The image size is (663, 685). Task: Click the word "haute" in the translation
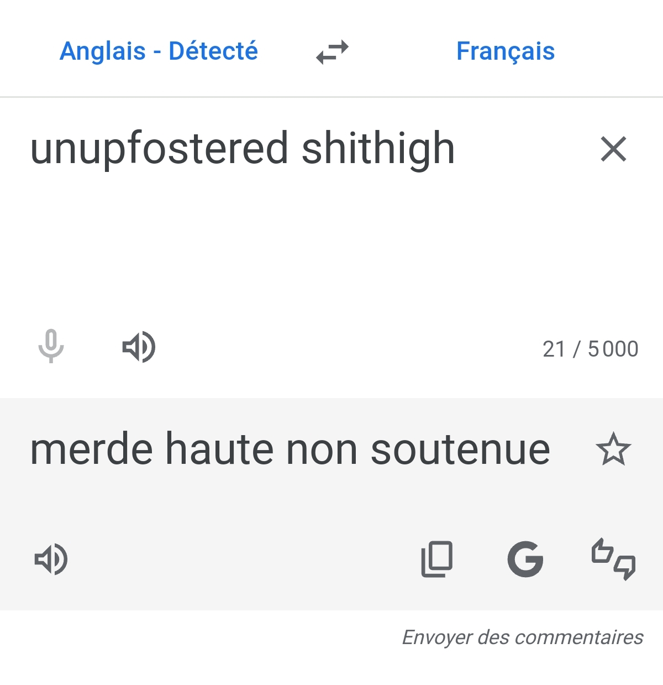coord(219,449)
